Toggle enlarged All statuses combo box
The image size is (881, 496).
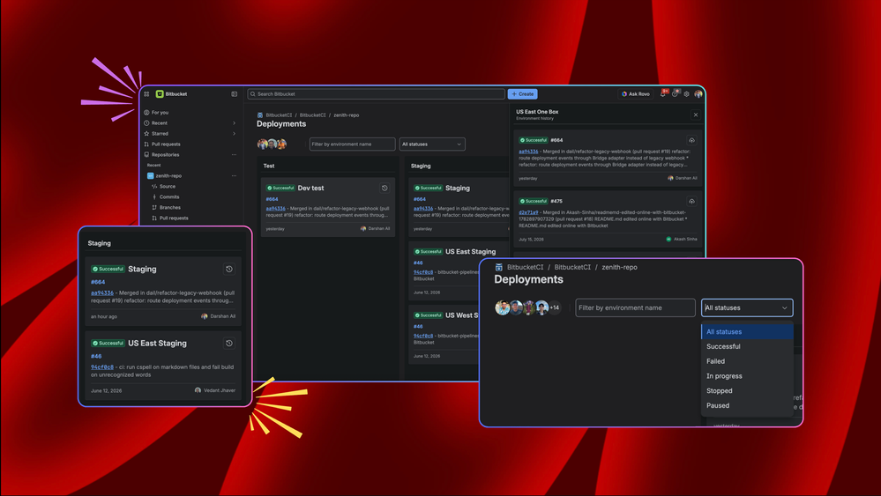747,307
